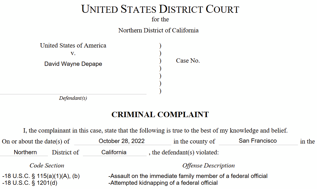Click the Attempted kidnapping of a federal official line
This screenshot has height=189, width=317.
tap(163, 183)
